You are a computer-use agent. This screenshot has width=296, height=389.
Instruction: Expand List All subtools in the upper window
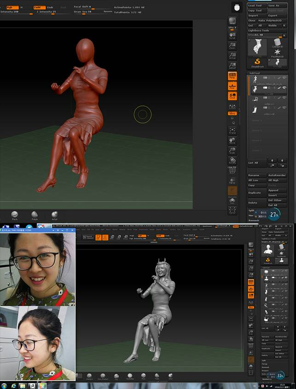coord(254,163)
